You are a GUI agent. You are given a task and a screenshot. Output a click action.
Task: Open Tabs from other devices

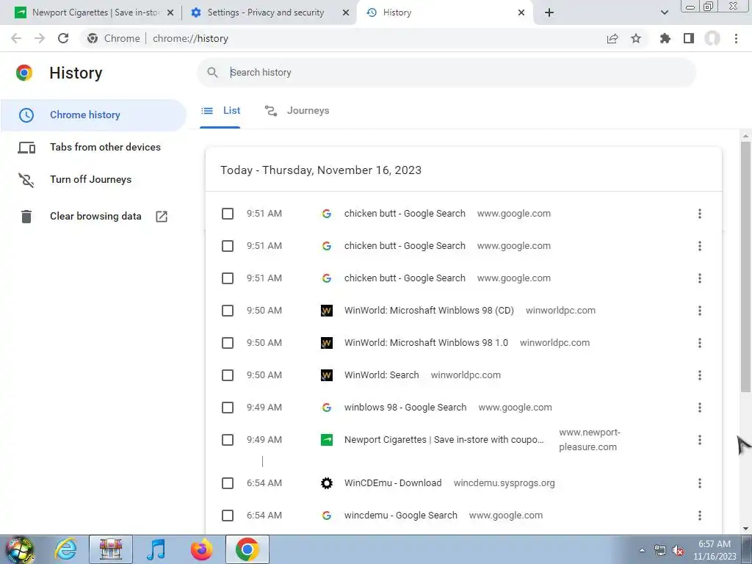[93, 147]
